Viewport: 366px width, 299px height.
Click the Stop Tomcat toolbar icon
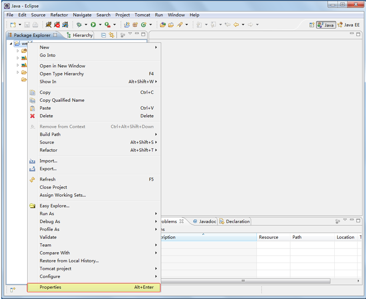click(57, 24)
